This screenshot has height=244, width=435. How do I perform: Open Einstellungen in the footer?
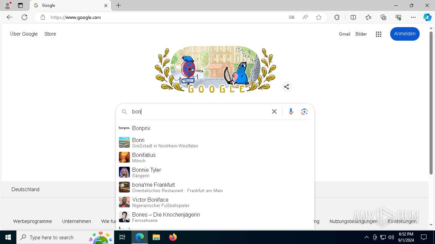click(x=402, y=221)
